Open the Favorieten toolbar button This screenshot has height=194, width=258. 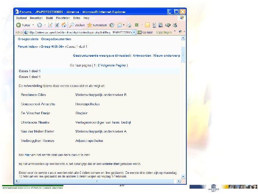click(97, 25)
